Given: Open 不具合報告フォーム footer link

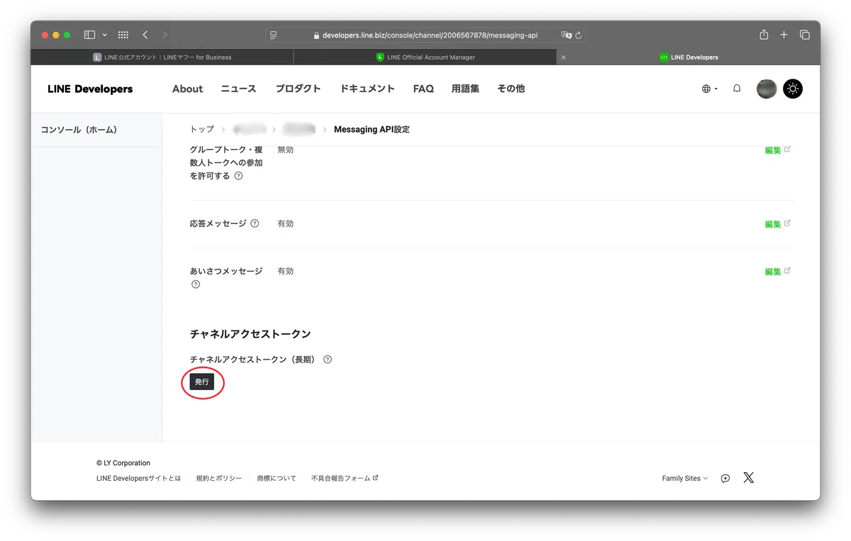Looking at the screenshot, I should coord(345,479).
